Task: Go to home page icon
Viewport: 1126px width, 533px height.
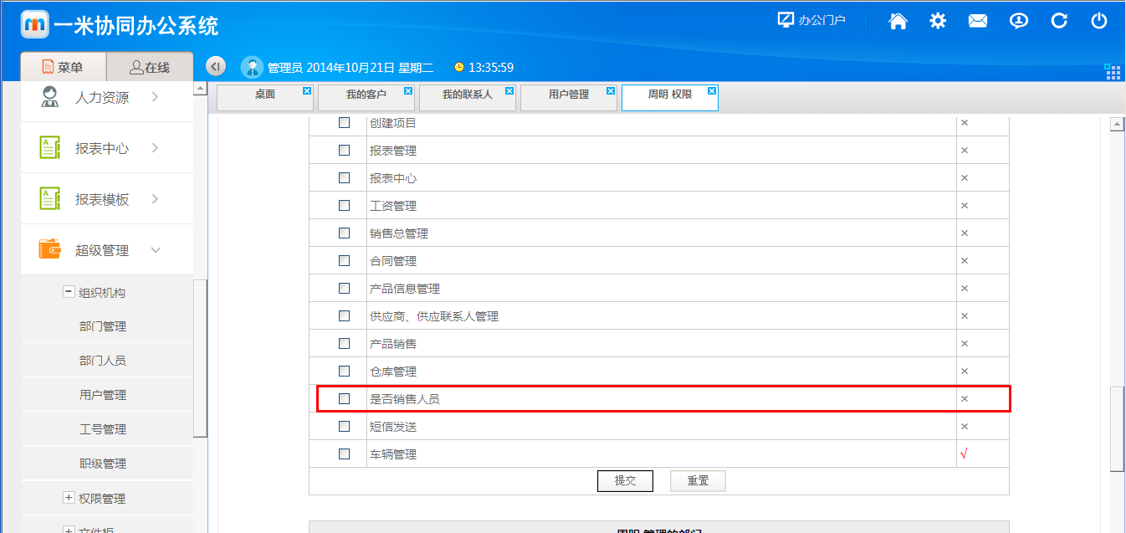Action: [898, 21]
